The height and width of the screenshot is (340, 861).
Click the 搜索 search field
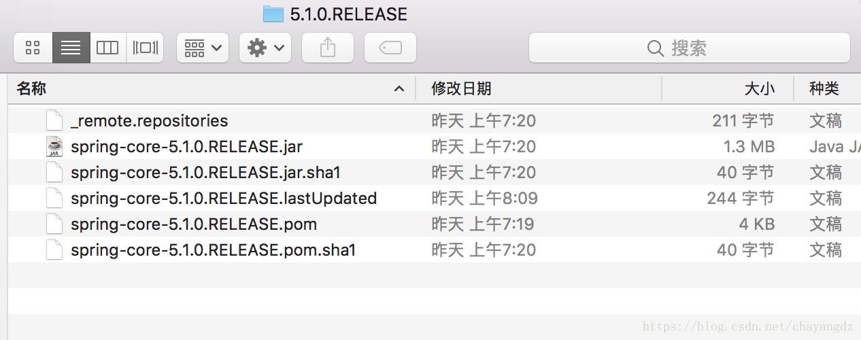tap(689, 48)
